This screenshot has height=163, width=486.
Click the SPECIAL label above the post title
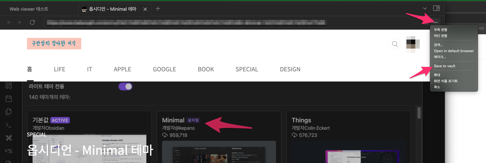pos(37,134)
